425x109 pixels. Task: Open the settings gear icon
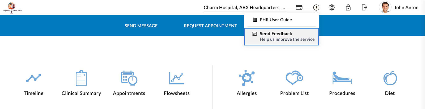click(x=332, y=7)
